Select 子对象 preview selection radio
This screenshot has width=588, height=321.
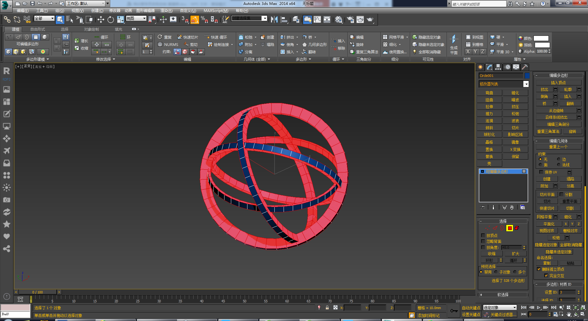(496, 272)
